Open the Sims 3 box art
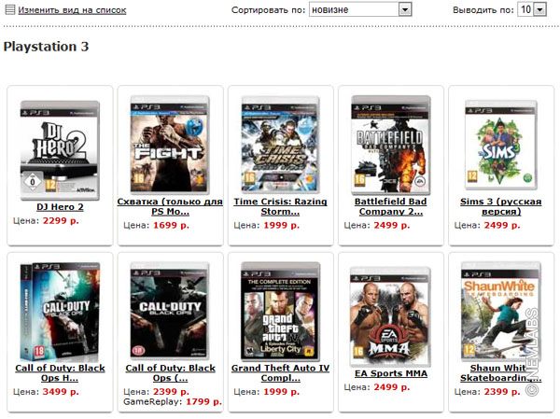Viewport: 560px width, 419px height. pyautogui.click(x=500, y=145)
